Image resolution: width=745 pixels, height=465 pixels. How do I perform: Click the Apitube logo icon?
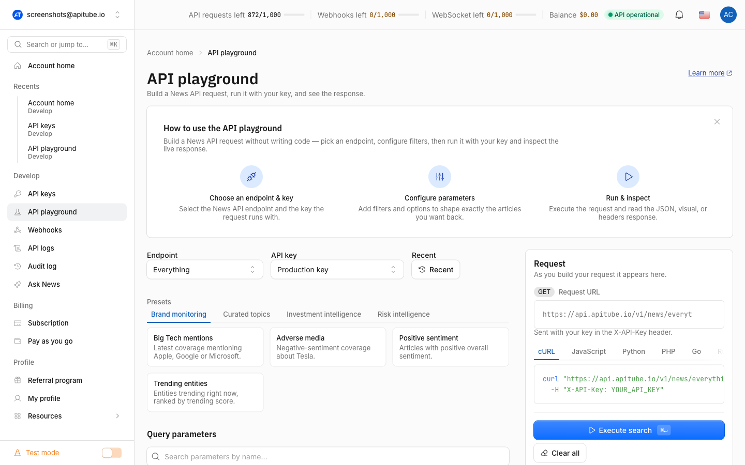(18, 14)
